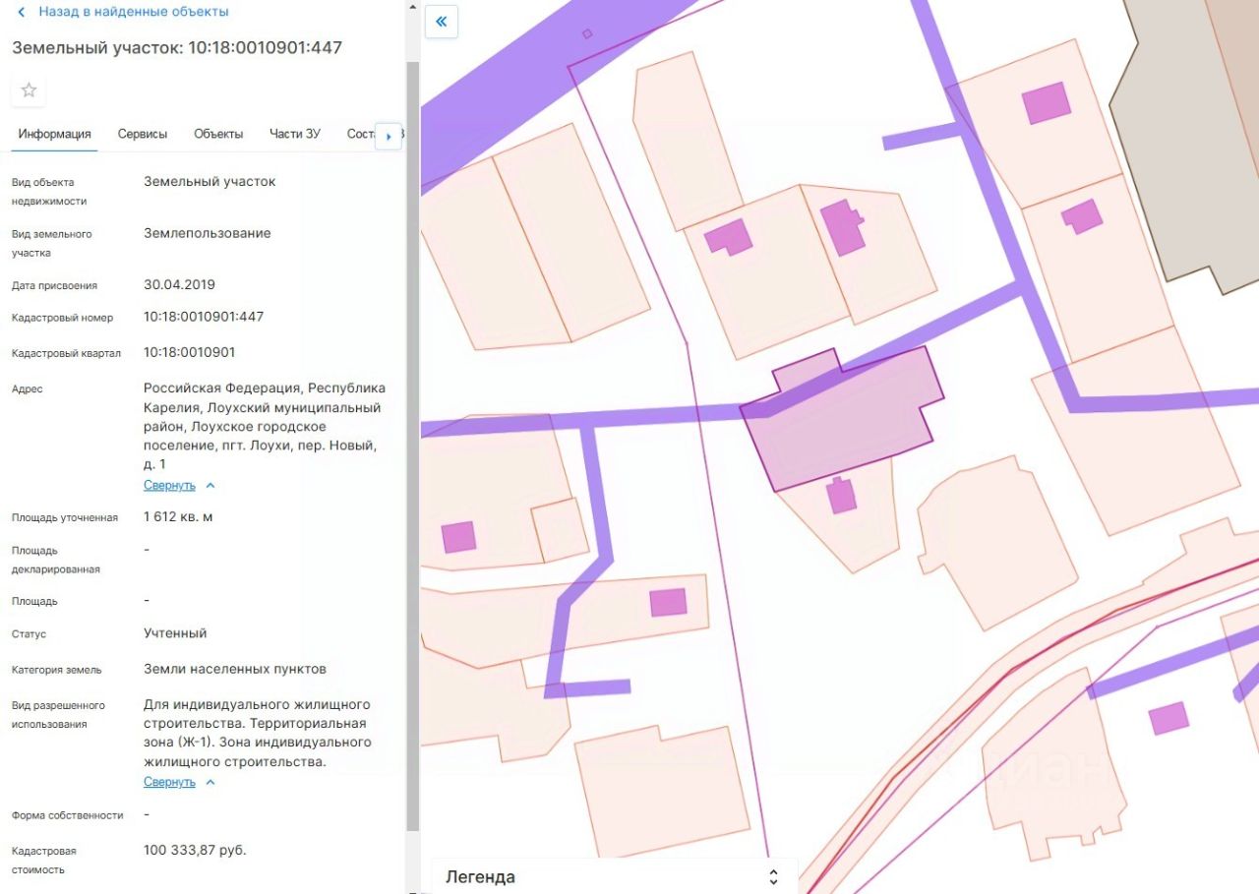The image size is (1259, 894).
Task: Show more tabs with right arrow
Action: 389,136
